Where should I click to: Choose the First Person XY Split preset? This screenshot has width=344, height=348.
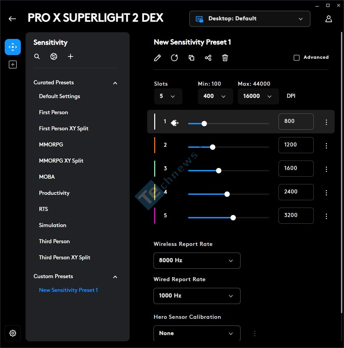click(x=64, y=129)
